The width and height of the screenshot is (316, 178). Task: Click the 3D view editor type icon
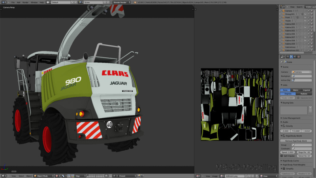(4, 176)
